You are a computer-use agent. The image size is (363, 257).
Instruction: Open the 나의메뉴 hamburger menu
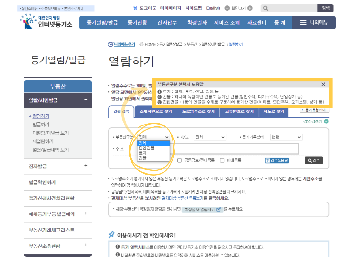coord(302,22)
